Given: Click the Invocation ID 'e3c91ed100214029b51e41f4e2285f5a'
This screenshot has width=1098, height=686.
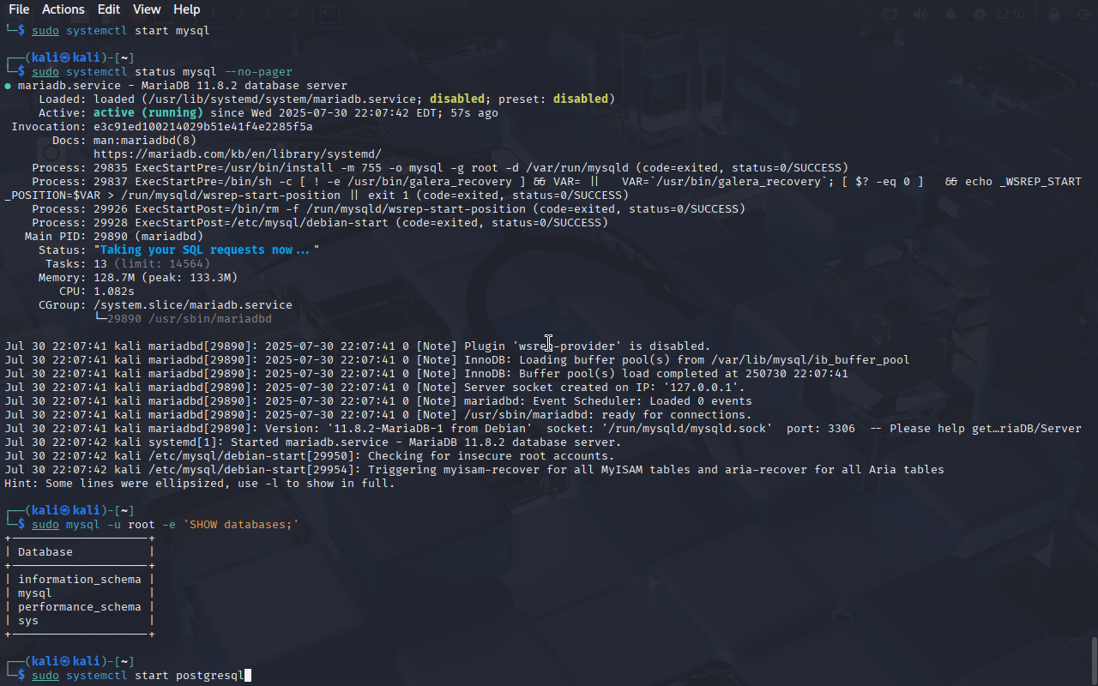Looking at the screenshot, I should 203,126.
